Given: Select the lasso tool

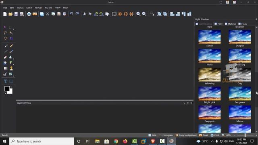Looking at the screenshot, I should coord(5,33).
